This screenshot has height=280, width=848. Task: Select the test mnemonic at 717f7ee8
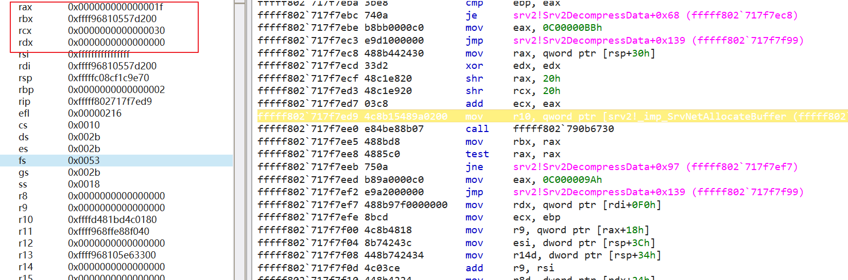477,154
